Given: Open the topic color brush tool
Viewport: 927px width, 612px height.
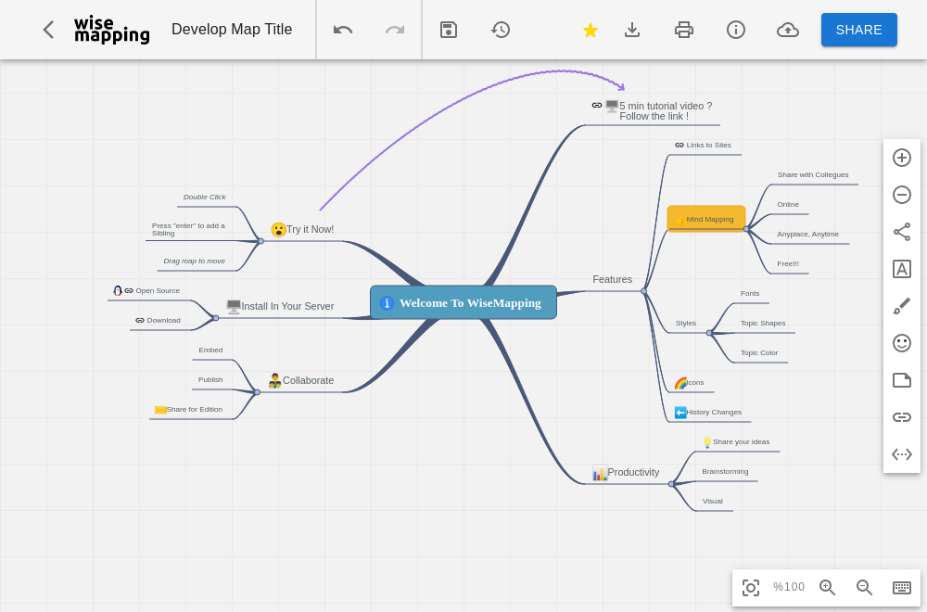Looking at the screenshot, I should 902,306.
